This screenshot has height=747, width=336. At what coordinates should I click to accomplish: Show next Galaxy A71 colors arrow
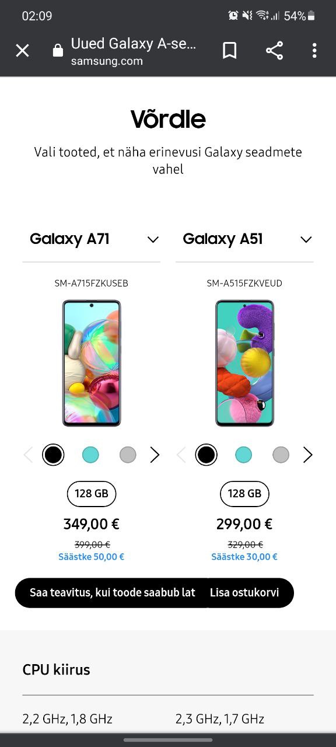pyautogui.click(x=155, y=455)
